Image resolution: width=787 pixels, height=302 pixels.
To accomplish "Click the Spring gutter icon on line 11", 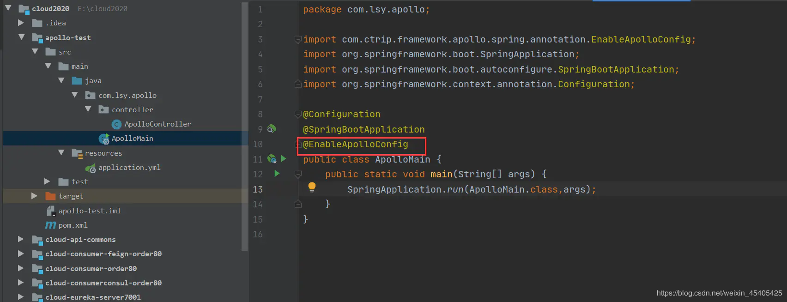I will coord(272,159).
